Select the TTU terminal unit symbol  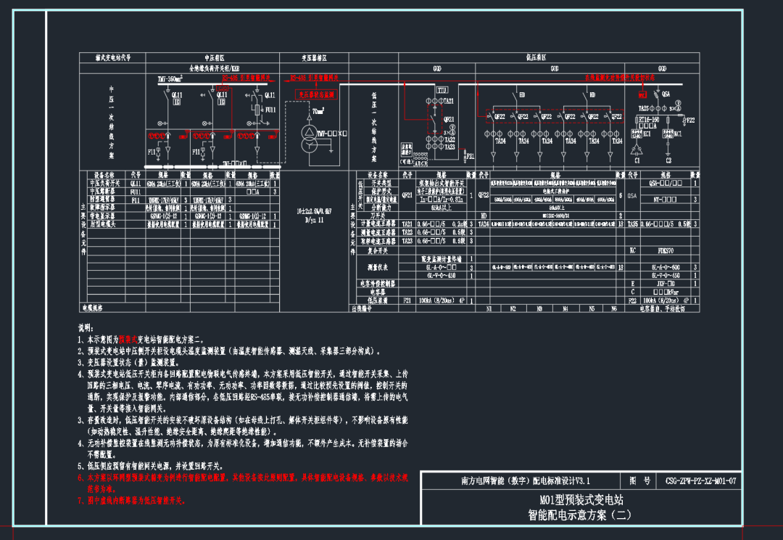(442, 90)
